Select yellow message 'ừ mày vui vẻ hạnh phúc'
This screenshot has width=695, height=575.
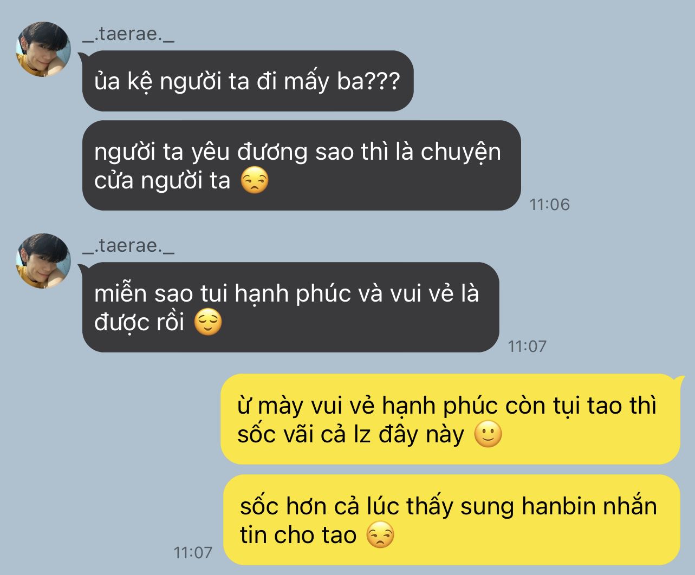[x=450, y=420]
